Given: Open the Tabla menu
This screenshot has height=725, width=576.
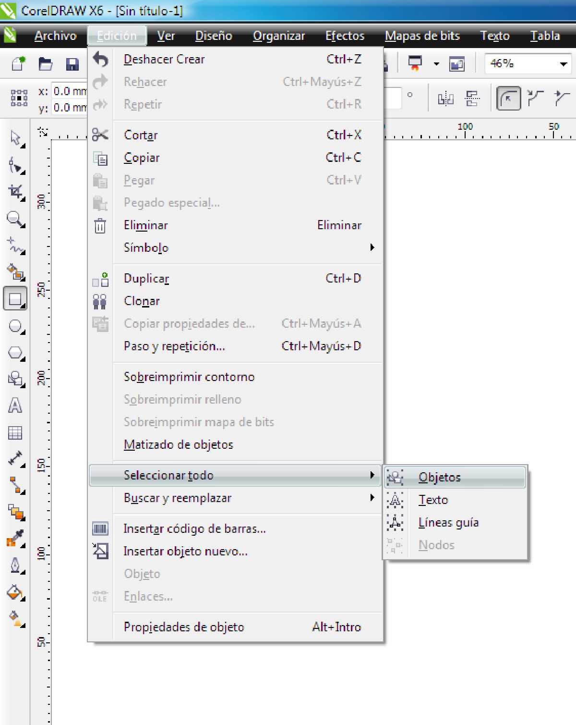Looking at the screenshot, I should 545,36.
